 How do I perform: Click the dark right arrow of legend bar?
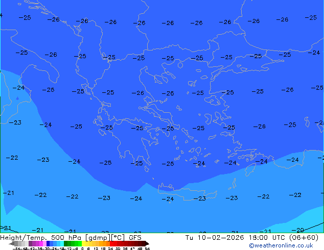tap(147, 243)
